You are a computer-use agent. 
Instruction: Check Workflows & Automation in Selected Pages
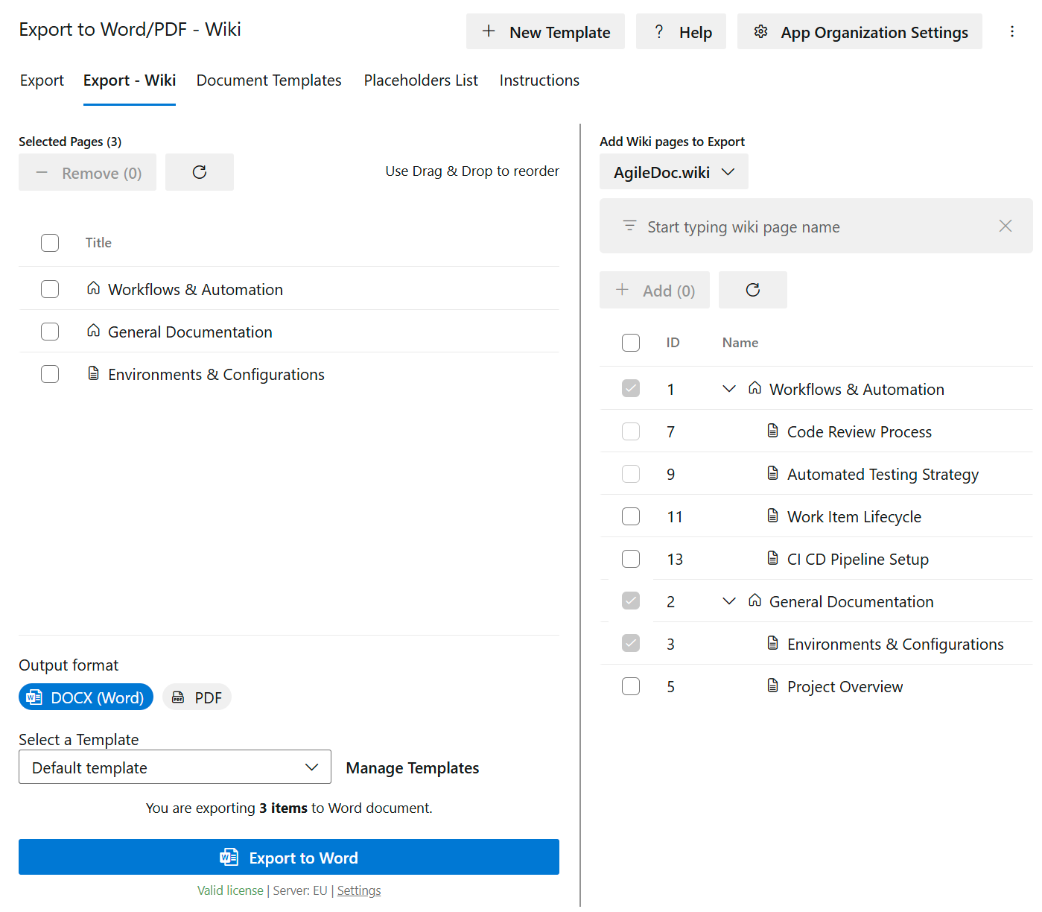50,289
